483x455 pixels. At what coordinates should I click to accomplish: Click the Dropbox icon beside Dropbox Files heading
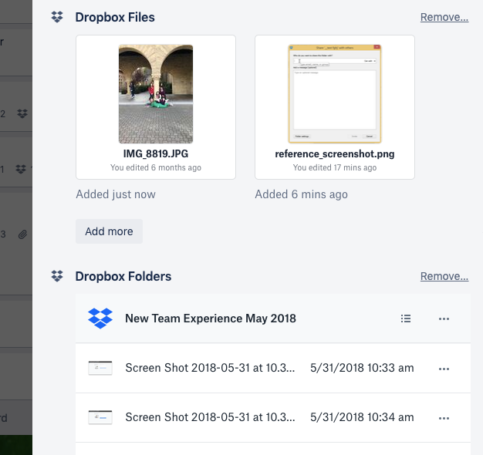[57, 17]
